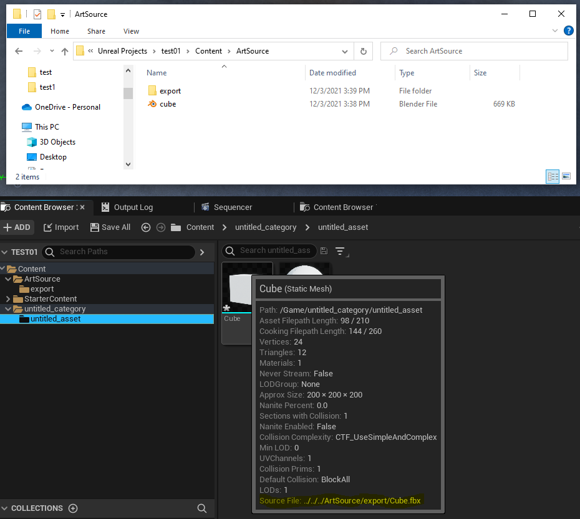This screenshot has width=580, height=519.
Task: Click the forward navigation arrow in the Content Browser
Action: 160,227
